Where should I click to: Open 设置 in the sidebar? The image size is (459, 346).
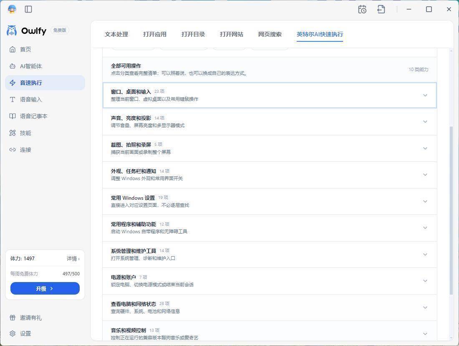pos(45,333)
